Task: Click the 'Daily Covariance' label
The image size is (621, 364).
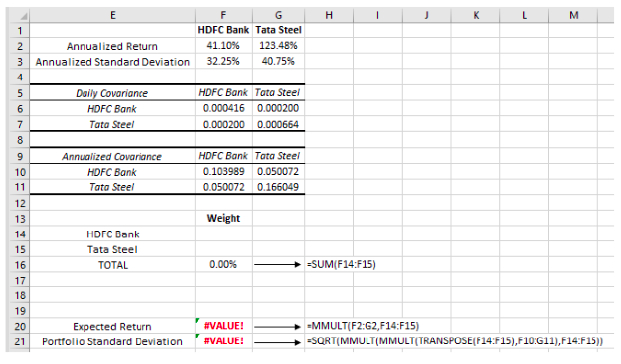Action: coord(112,93)
